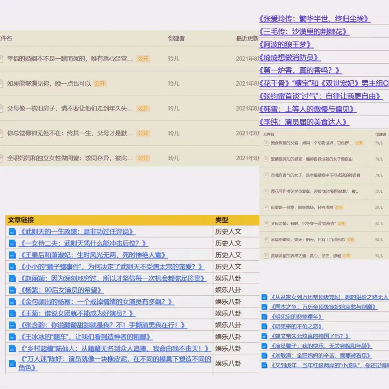
Task: Open the file 父母像一栋旧房子
Action: (70, 108)
